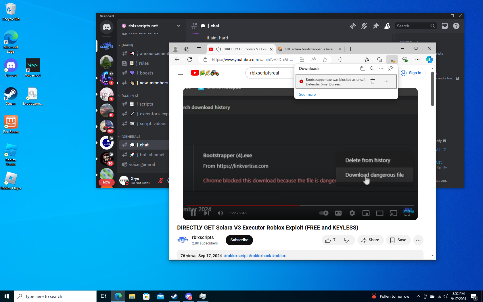Select RBLX Scripts server icon
The height and width of the screenshot is (302, 483).
click(x=107, y=46)
